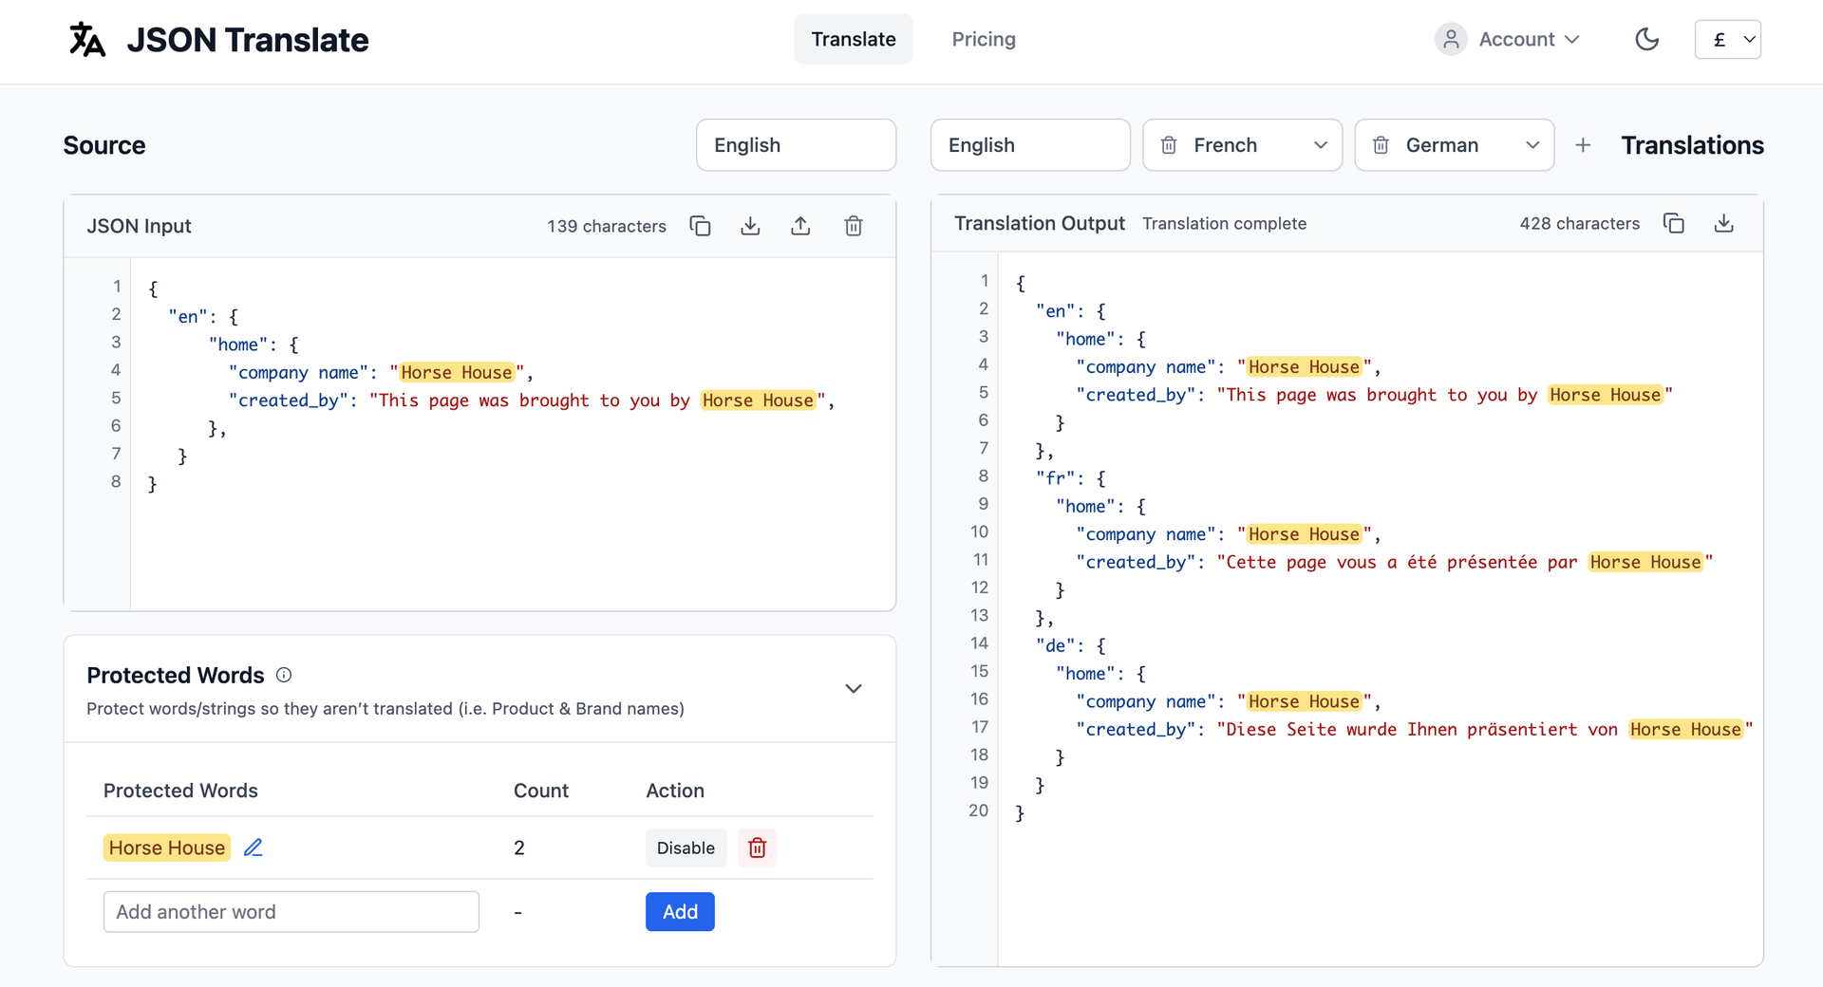Viewport: 1823px width, 987px height.
Task: Edit the Horse House protected word
Action: (253, 847)
